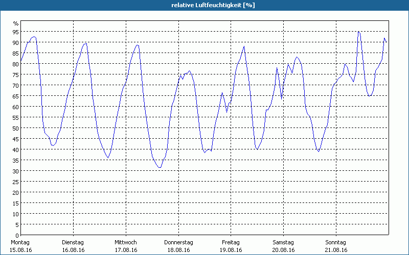Select the Freitag day label
Screen dimensions: 409x255
coord(231,242)
